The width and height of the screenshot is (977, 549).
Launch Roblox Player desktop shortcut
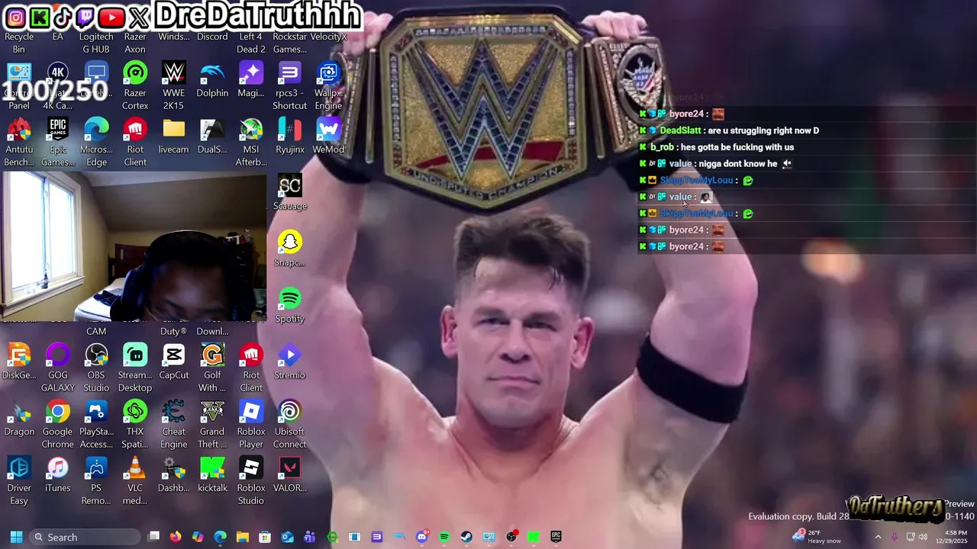(x=251, y=425)
